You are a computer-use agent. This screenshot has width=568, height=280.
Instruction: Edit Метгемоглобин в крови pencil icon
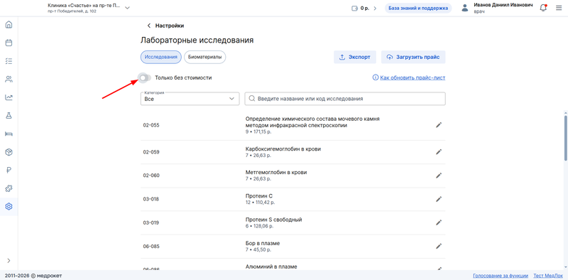click(x=439, y=176)
